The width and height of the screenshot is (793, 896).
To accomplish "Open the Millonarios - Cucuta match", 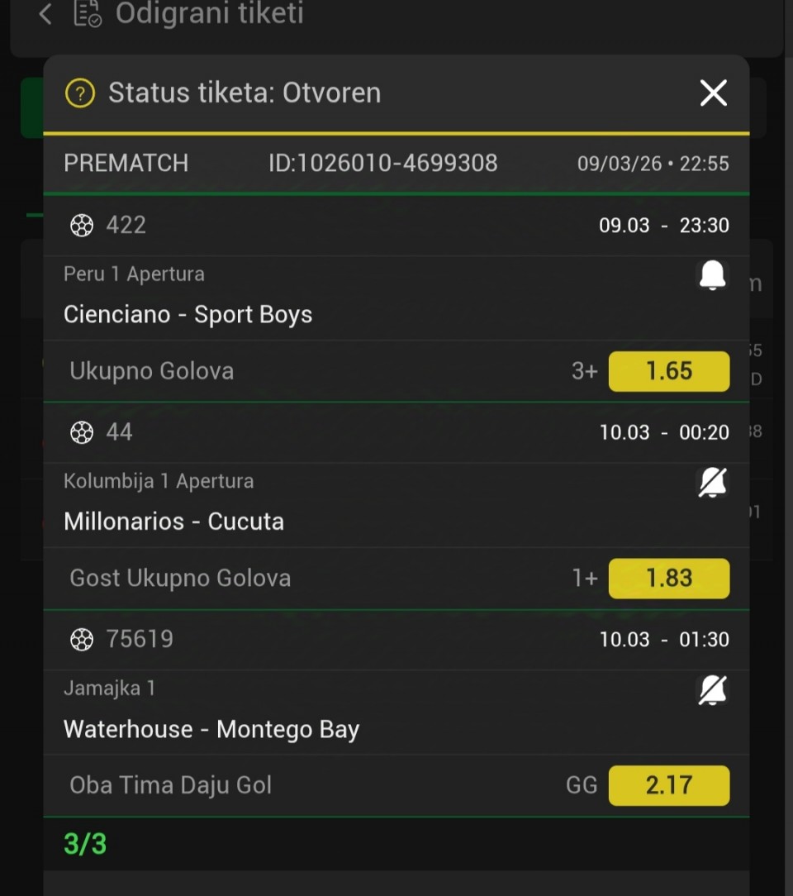I will tap(174, 522).
